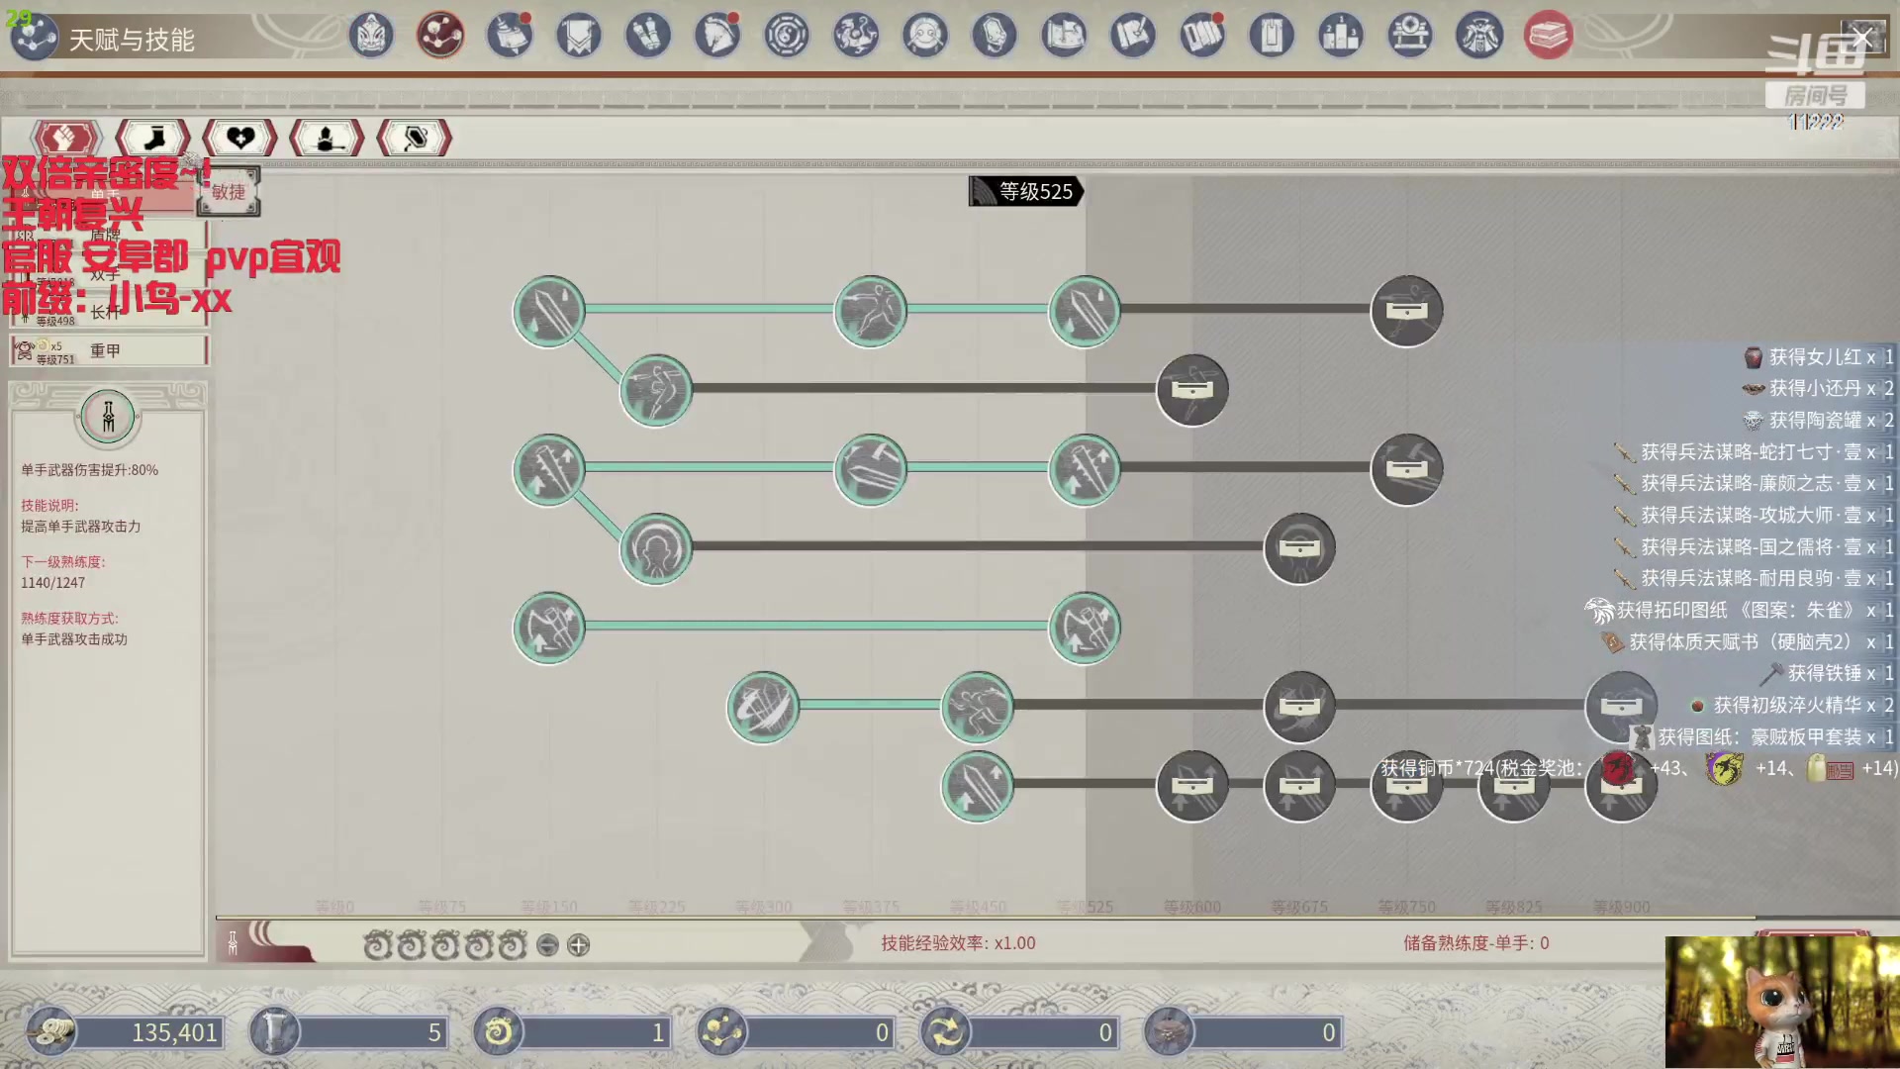Click the pillar currency icon showing 5

274,1032
